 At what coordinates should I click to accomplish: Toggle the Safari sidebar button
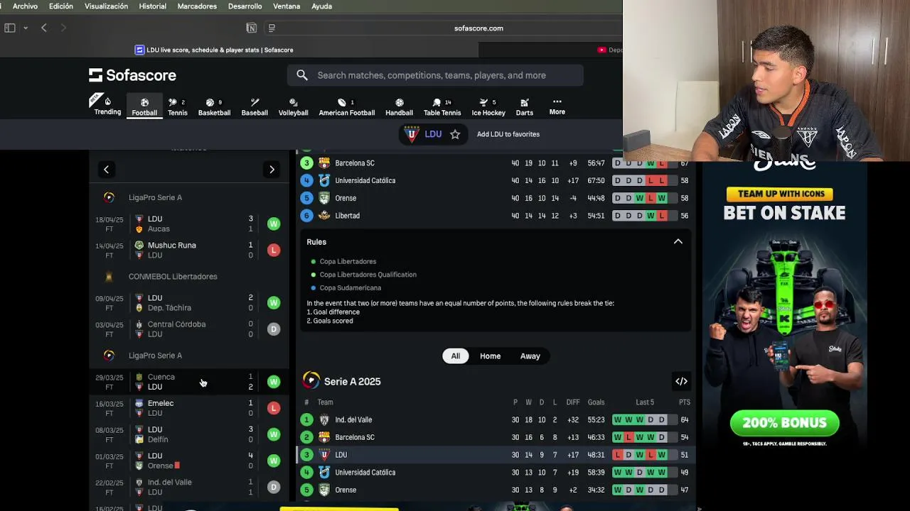[10, 28]
